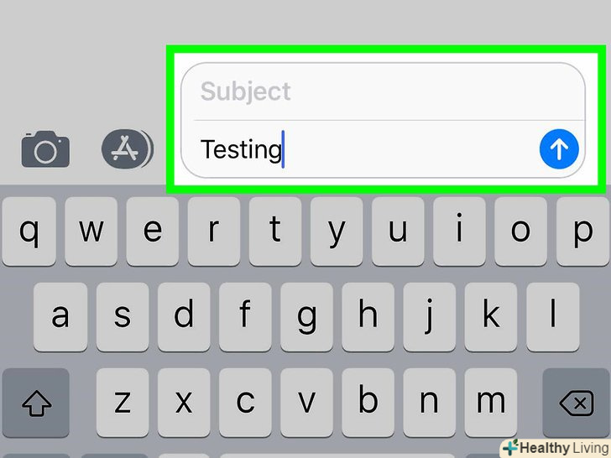Viewport: 611px width, 458px height.
Task: Open the camera icon
Action: pos(45,150)
